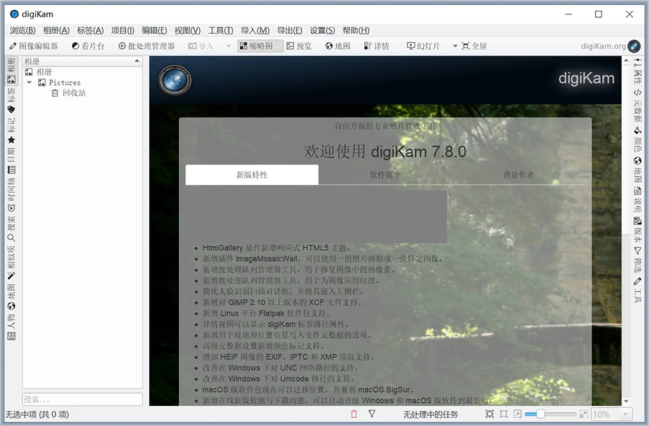649x426 pixels.
Task: Select 回收站 trash in album tree
Action: (73, 93)
